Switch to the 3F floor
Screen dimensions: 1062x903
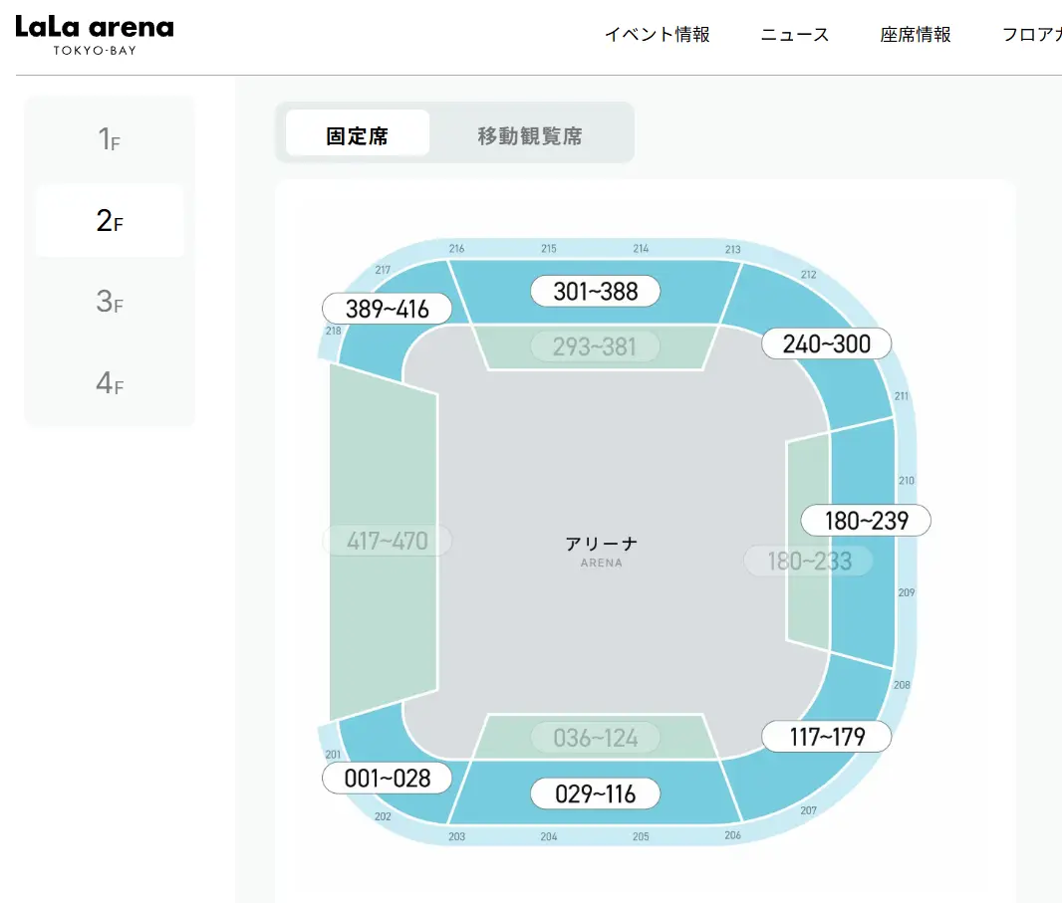110,302
